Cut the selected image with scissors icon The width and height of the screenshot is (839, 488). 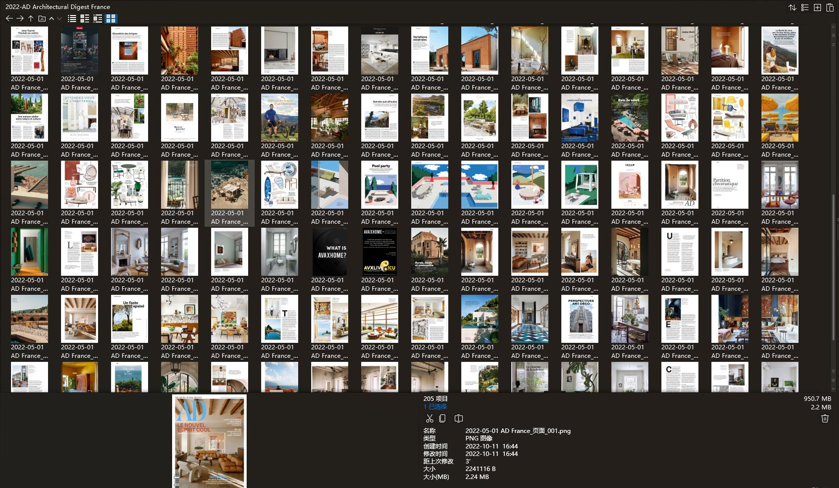tap(429, 418)
